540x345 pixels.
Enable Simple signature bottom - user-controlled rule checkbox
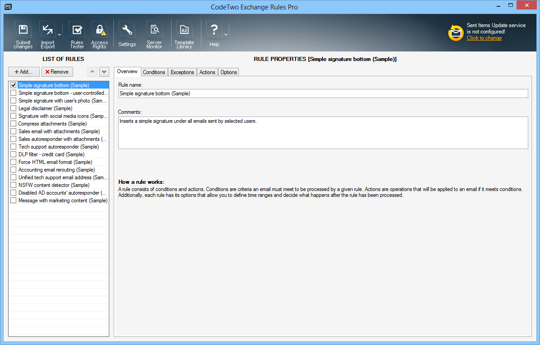tap(14, 93)
